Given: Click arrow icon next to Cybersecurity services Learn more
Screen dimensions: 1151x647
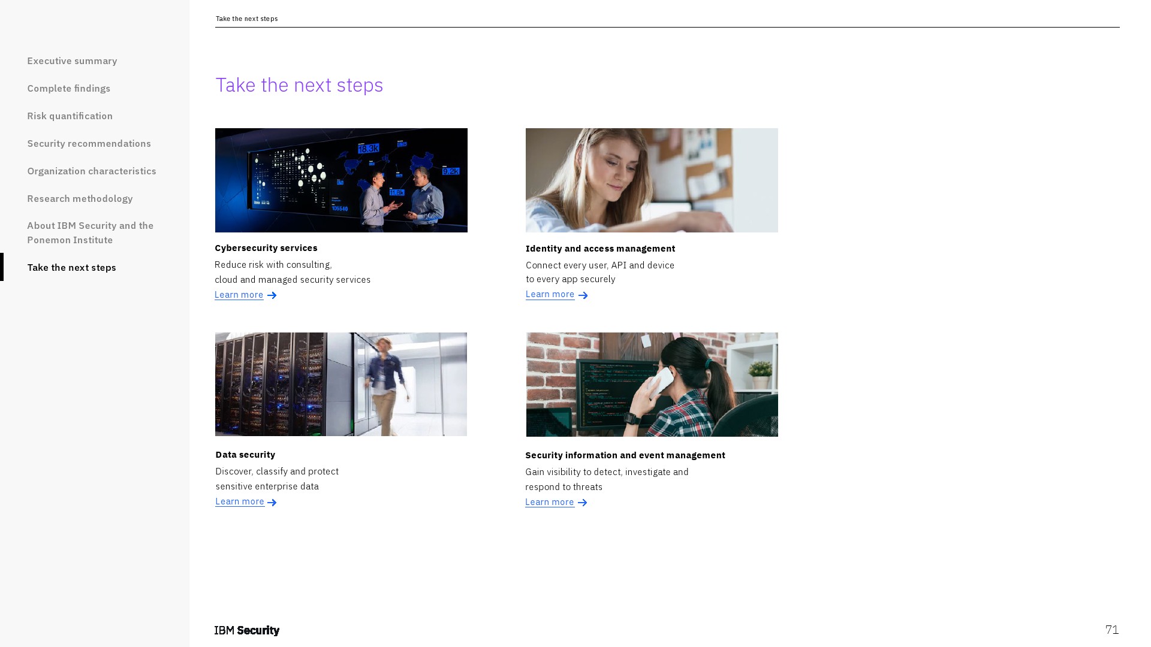Looking at the screenshot, I should pos(272,295).
